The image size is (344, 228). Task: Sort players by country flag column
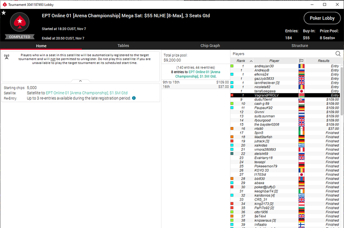coord(301,61)
